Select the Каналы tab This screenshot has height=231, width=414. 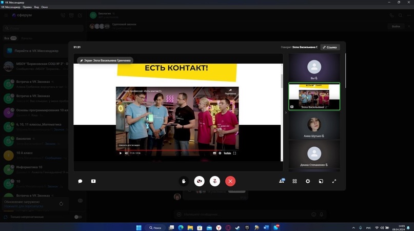point(27,38)
